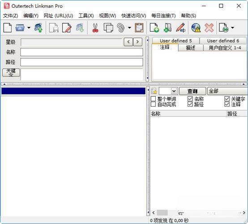Open the 文件(Z) menu
The width and height of the screenshot is (248, 224).
pyautogui.click(x=10, y=16)
